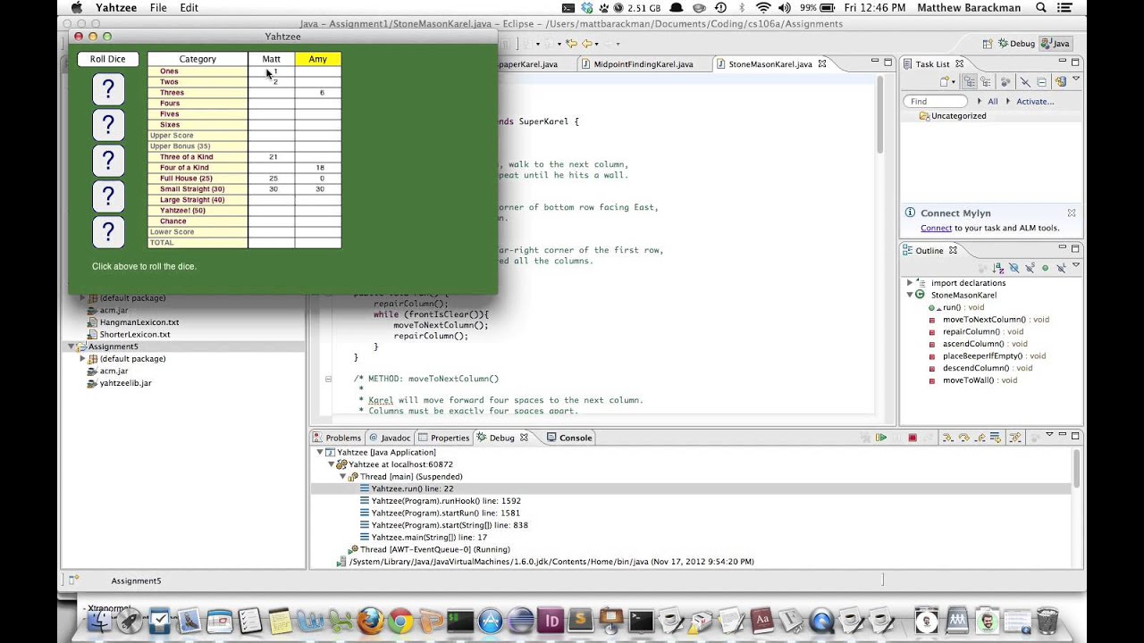Close the StoneMasonKarel.java editor tab
The image size is (1144, 643).
(822, 63)
